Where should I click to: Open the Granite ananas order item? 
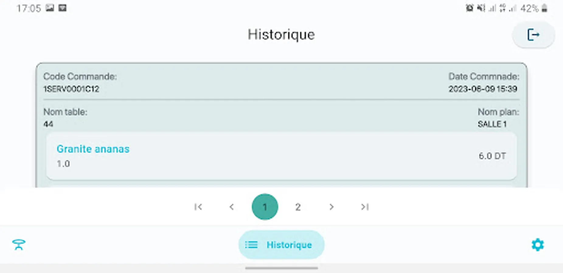[x=93, y=149]
